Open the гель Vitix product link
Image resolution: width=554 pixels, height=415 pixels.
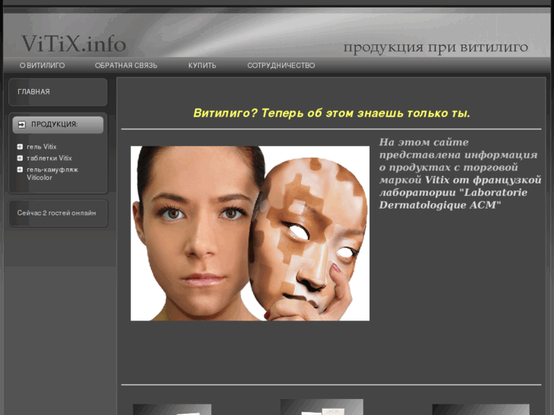tap(42, 146)
